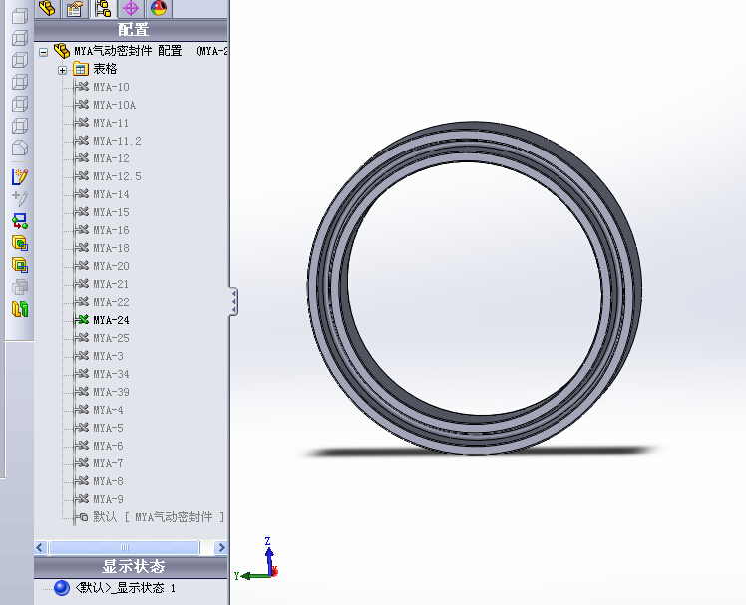Select configuration MYA-20
Viewport: 746px width, 605px height.
click(111, 266)
